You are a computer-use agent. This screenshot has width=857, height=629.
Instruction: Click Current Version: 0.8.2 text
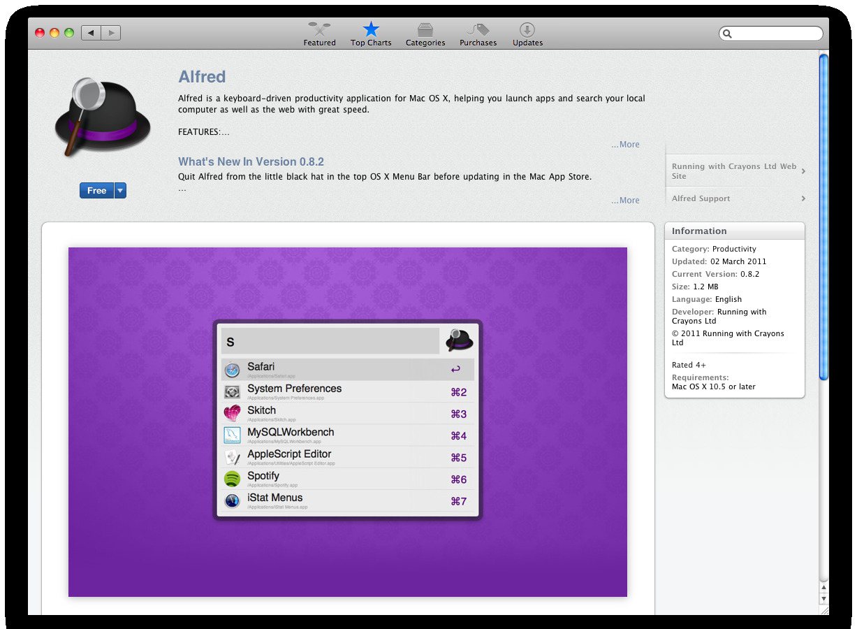715,274
